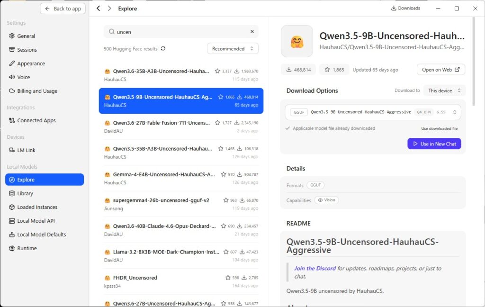Open LM Link in sidebar
This screenshot has height=307, width=485.
coord(45,150)
